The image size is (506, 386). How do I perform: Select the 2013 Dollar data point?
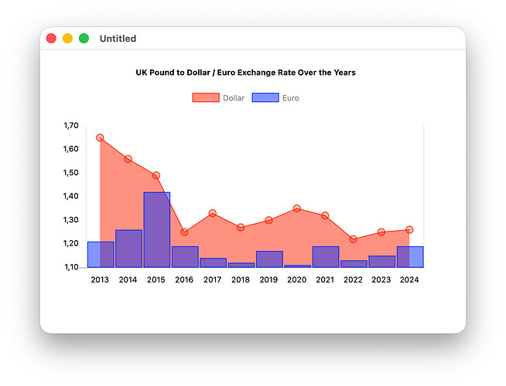(x=100, y=138)
